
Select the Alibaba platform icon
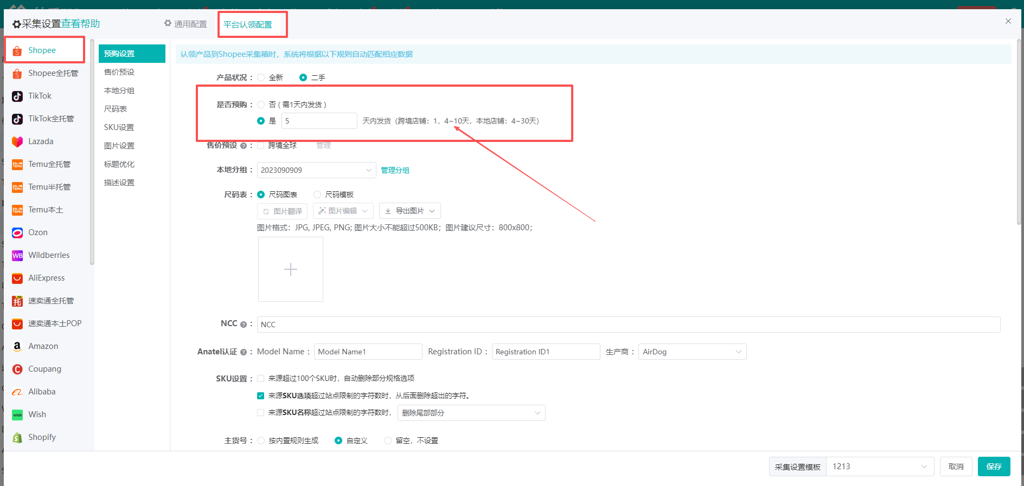point(17,392)
